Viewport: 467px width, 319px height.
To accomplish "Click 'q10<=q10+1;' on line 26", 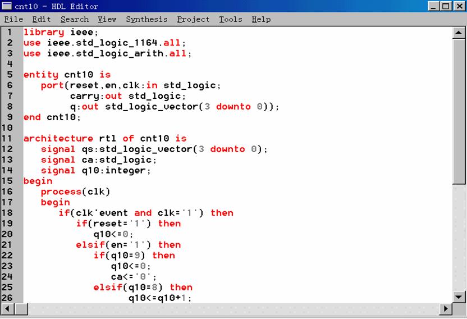I will tap(160, 298).
